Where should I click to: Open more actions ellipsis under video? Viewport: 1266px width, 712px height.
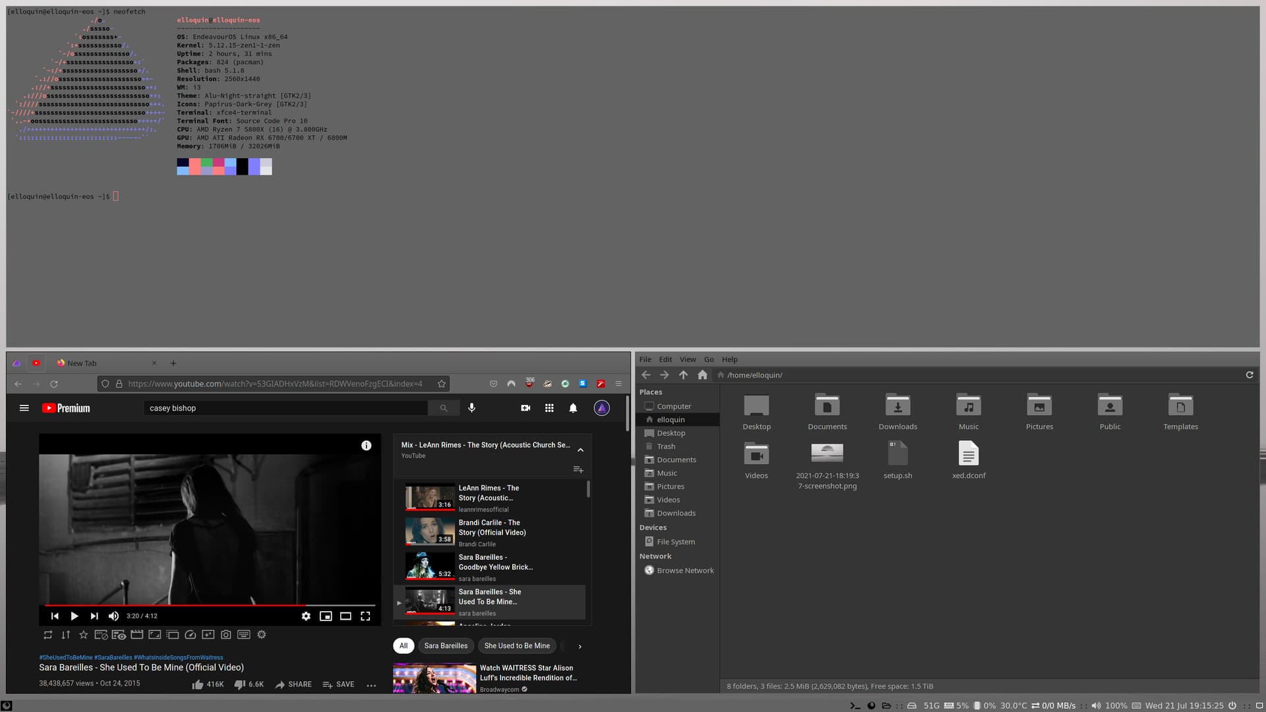371,685
